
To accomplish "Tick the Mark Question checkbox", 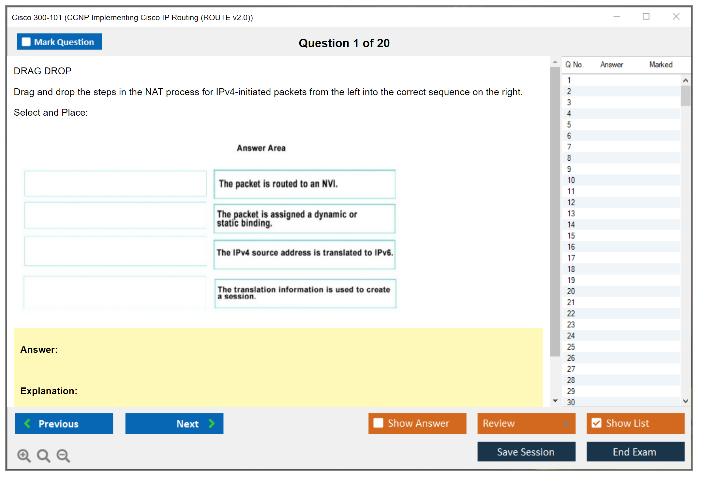I will click(x=26, y=42).
